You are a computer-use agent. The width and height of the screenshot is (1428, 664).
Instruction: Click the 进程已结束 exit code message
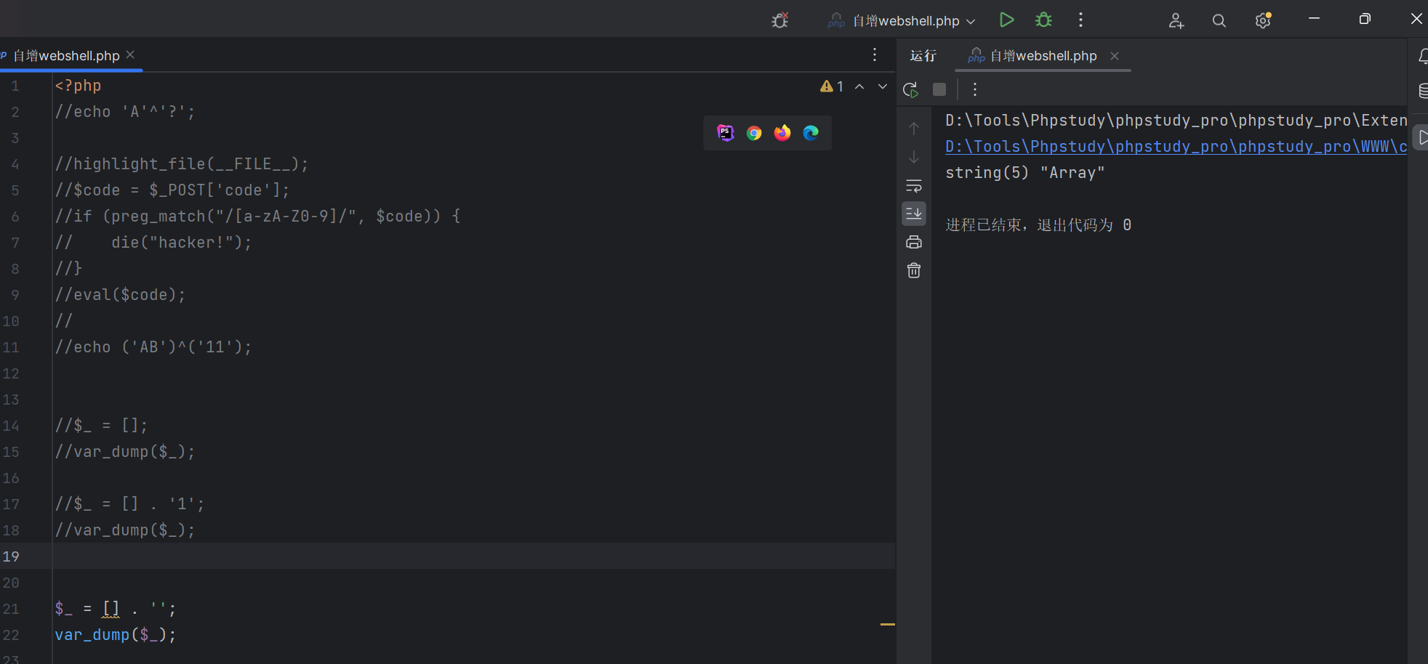pyautogui.click(x=1038, y=224)
